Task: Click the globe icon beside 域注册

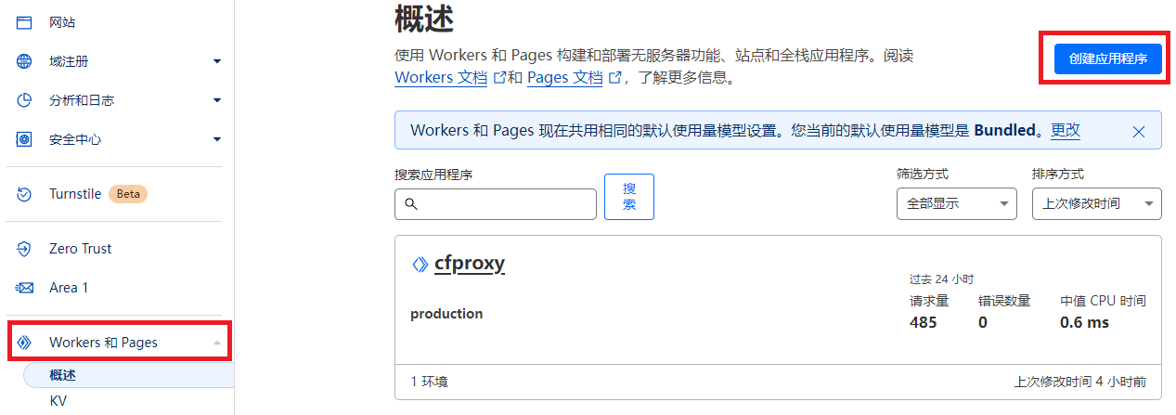Action: (x=25, y=61)
